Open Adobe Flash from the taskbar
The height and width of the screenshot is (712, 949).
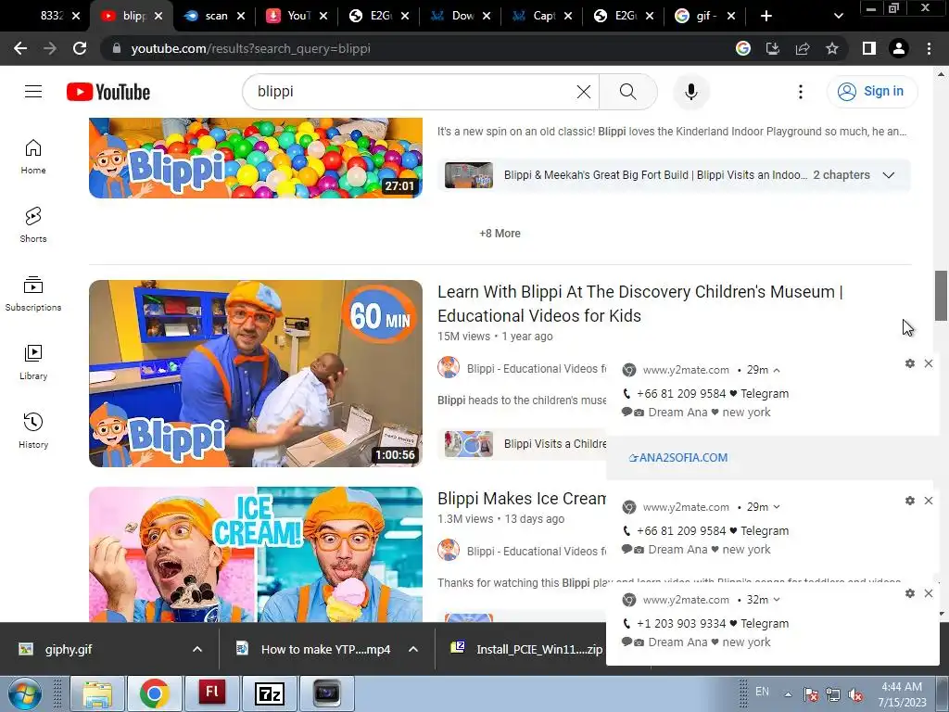click(x=212, y=693)
